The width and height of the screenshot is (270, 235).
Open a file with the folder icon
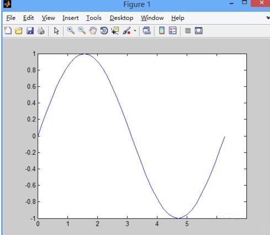19,31
